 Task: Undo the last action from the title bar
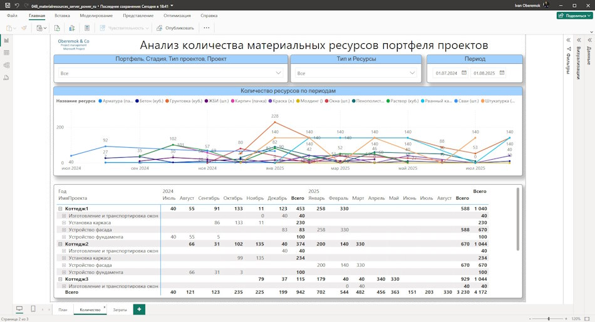coord(17,5)
